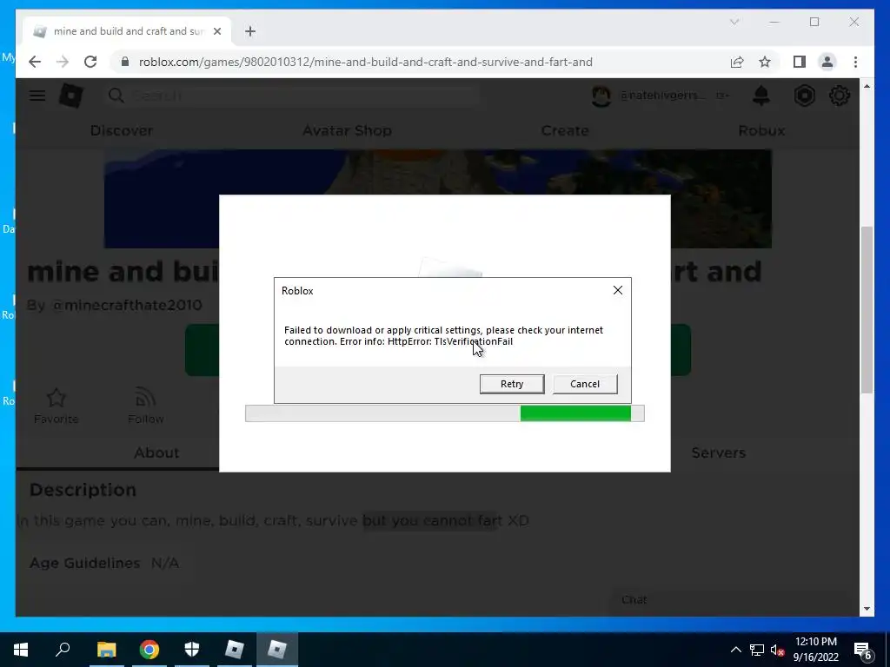Open the Chrome profile avatar
The image size is (890, 667).
click(x=827, y=62)
